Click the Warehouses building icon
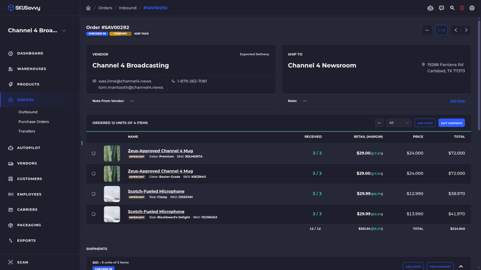 (11, 69)
